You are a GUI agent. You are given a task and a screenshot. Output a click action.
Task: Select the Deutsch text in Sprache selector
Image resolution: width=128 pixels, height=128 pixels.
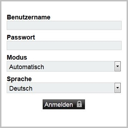[21, 89]
